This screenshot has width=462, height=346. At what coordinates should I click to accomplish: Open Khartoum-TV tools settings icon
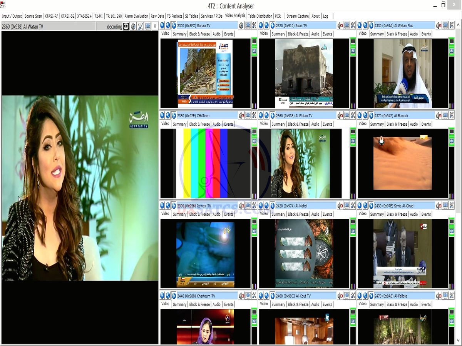254,296
